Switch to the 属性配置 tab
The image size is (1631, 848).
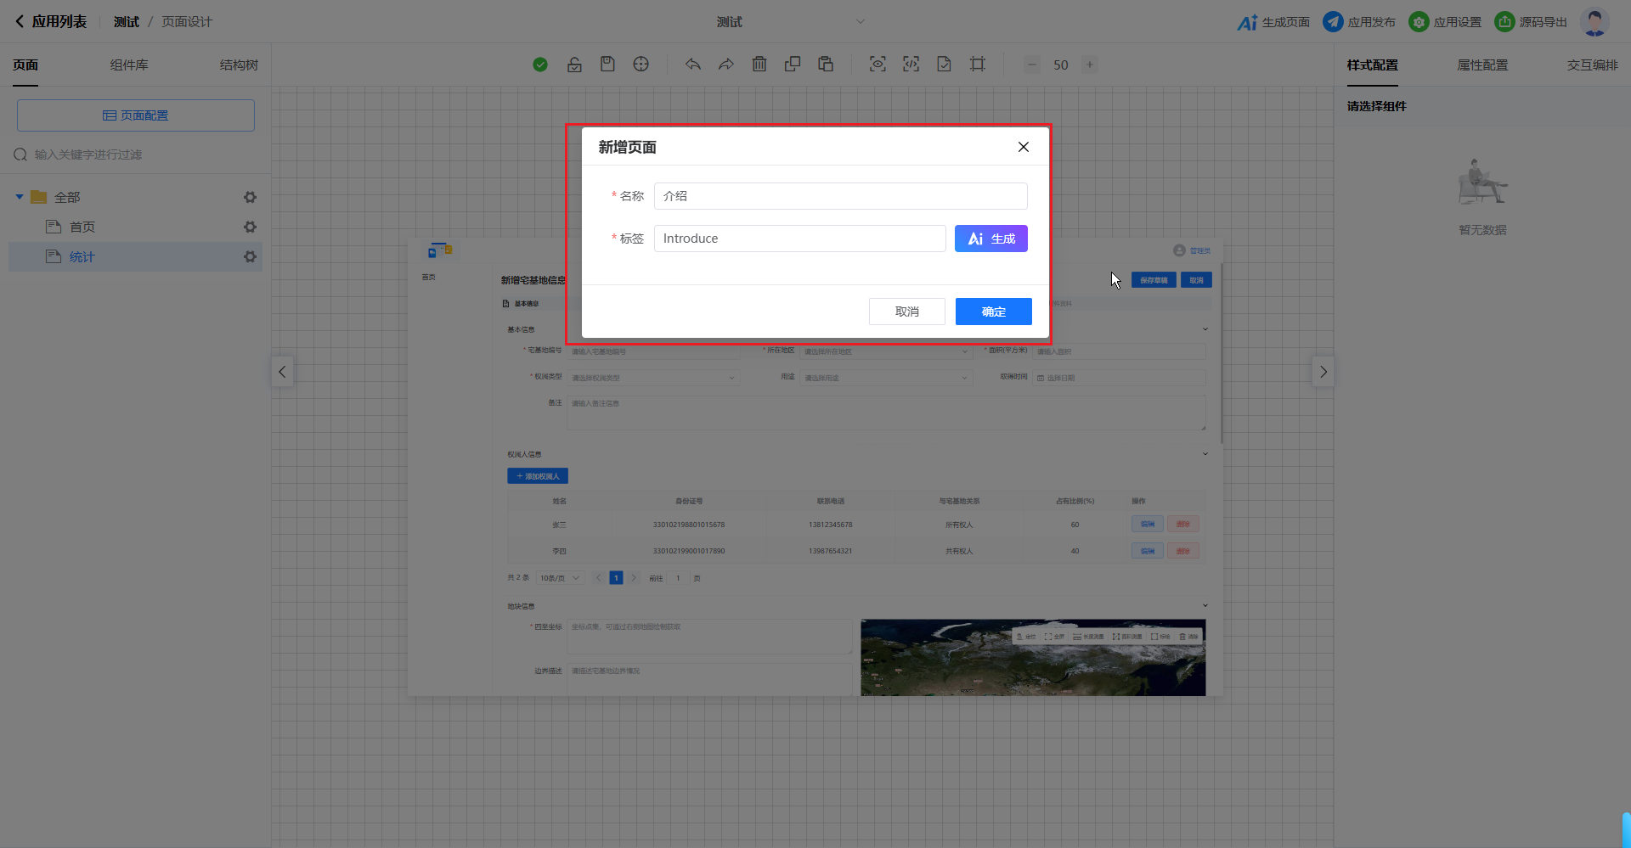pos(1482,65)
